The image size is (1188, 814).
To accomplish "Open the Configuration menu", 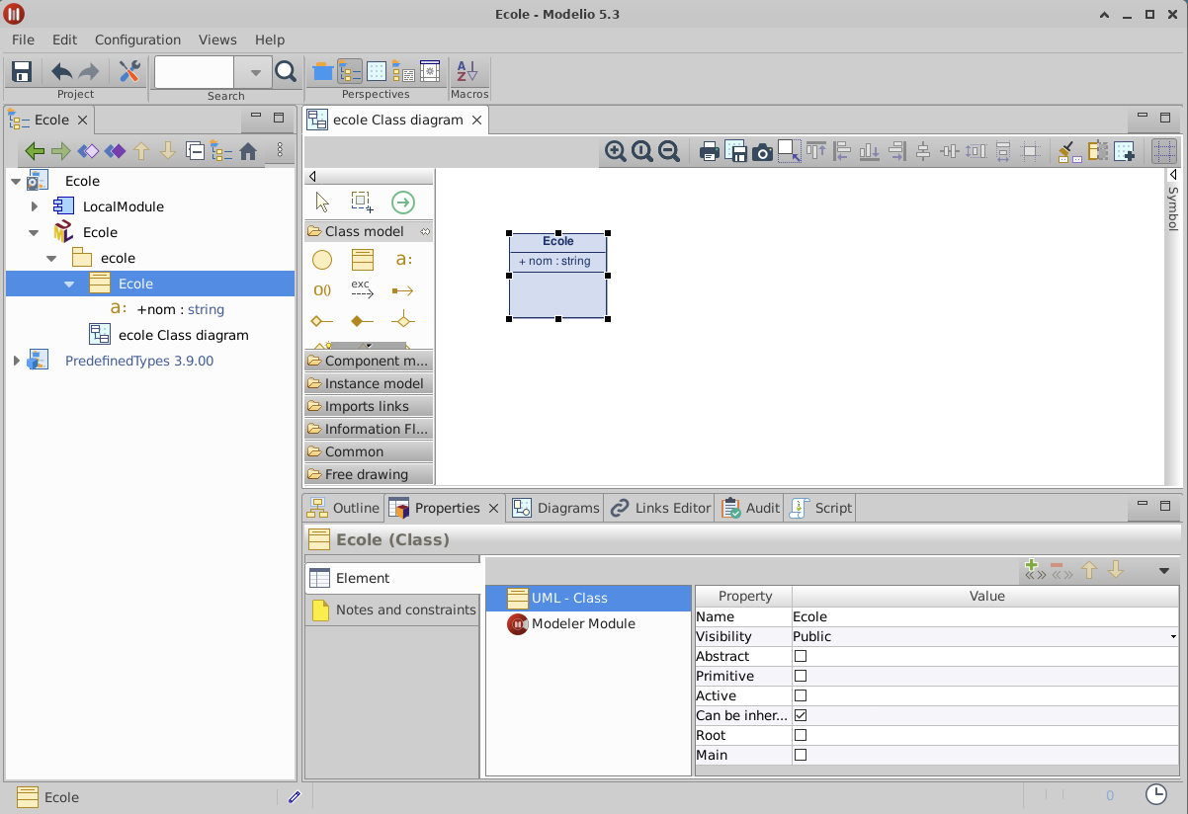I will click(137, 40).
